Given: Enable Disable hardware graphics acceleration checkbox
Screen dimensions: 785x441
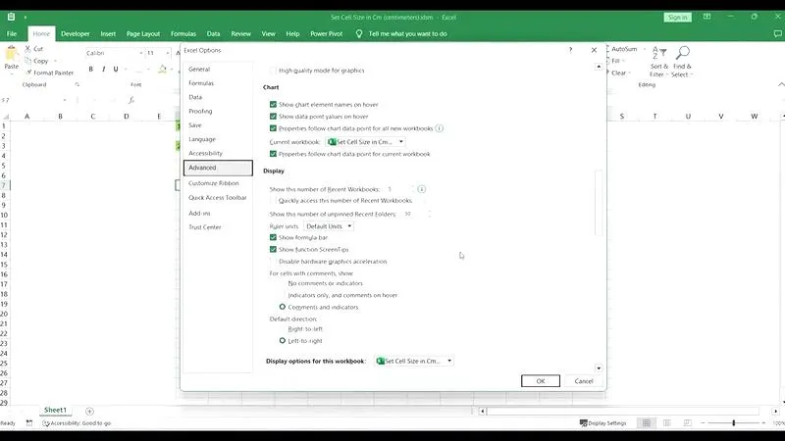Looking at the screenshot, I should click(x=273, y=262).
